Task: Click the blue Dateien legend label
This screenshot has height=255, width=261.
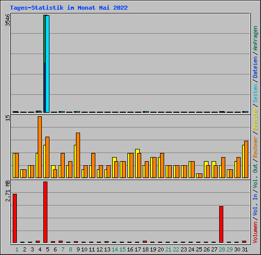Action: coord(255,67)
